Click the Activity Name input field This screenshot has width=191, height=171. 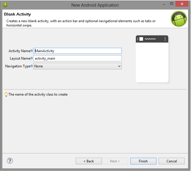[77, 51]
